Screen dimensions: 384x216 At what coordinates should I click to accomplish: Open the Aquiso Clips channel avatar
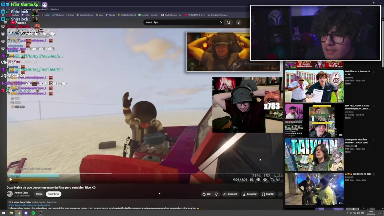pyautogui.click(x=10, y=194)
